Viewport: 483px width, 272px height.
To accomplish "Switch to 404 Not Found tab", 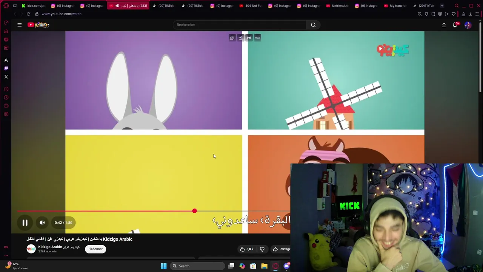I will 251,6.
